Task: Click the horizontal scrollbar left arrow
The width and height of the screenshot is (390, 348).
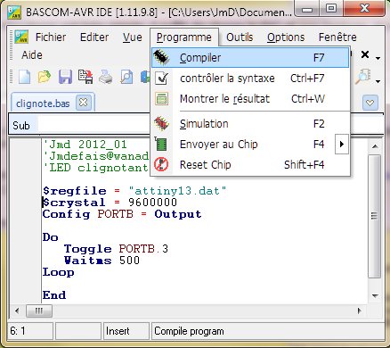Action: click(x=17, y=311)
